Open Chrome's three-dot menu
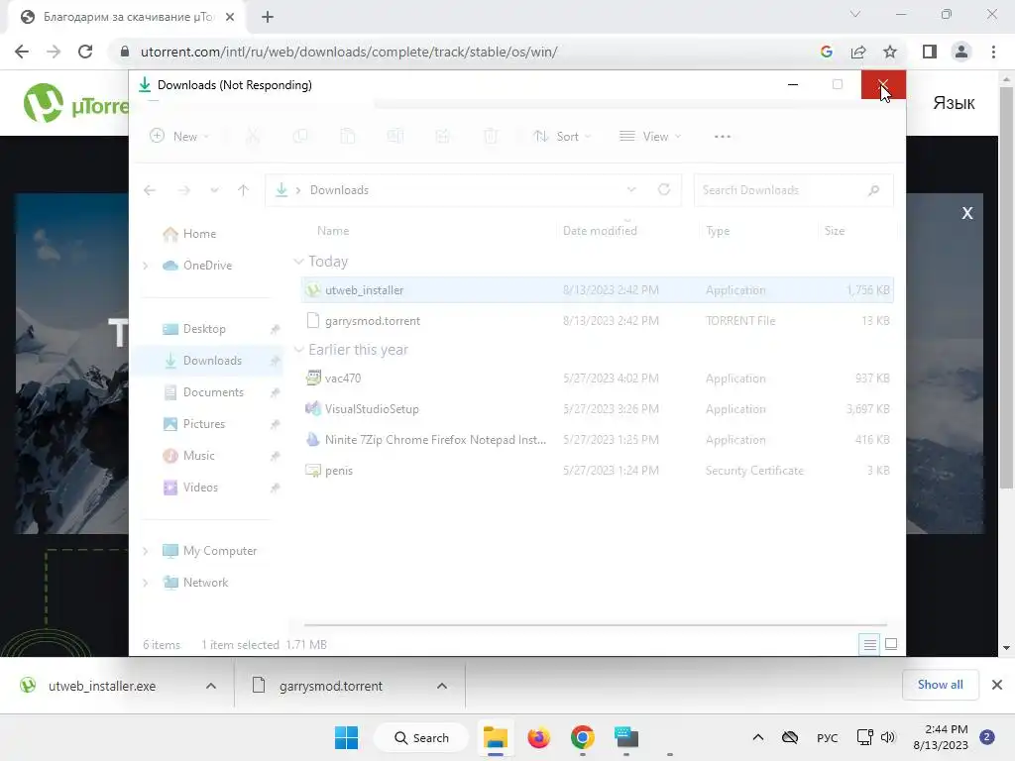 (993, 52)
